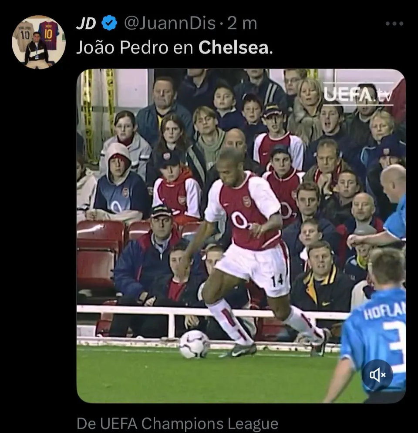Open the three-dot tweet options menu

pos(394,24)
